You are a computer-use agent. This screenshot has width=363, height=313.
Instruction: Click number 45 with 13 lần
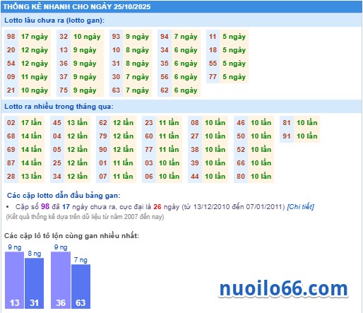click(57, 123)
